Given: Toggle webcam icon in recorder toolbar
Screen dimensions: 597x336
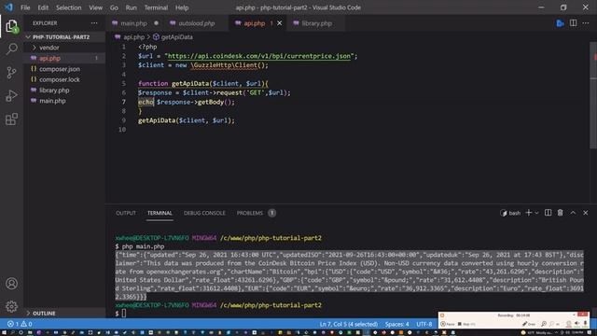Looking at the screenshot, I should (568, 324).
